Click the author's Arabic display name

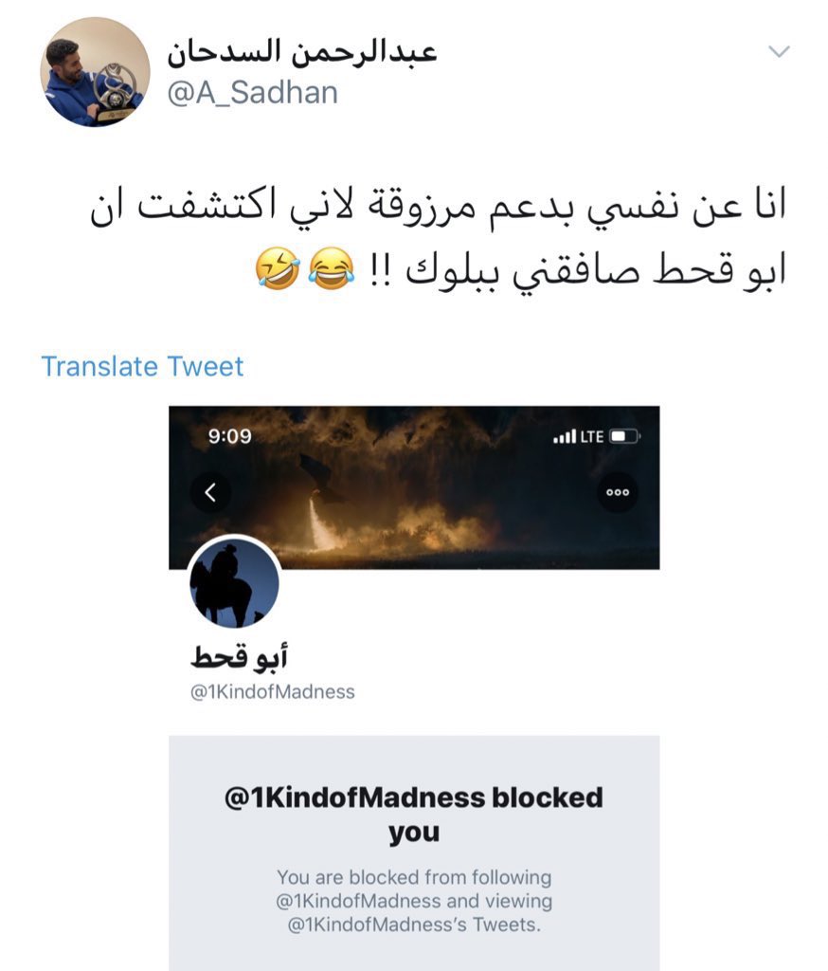(302, 51)
